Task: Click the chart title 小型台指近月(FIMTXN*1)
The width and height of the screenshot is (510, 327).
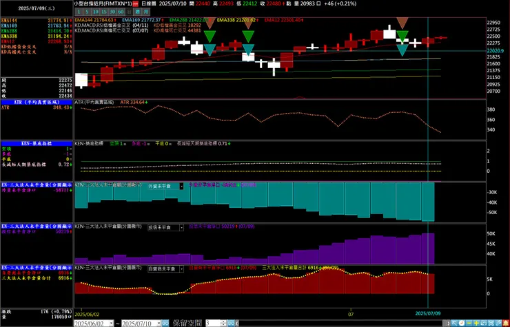Action: pos(103,3)
